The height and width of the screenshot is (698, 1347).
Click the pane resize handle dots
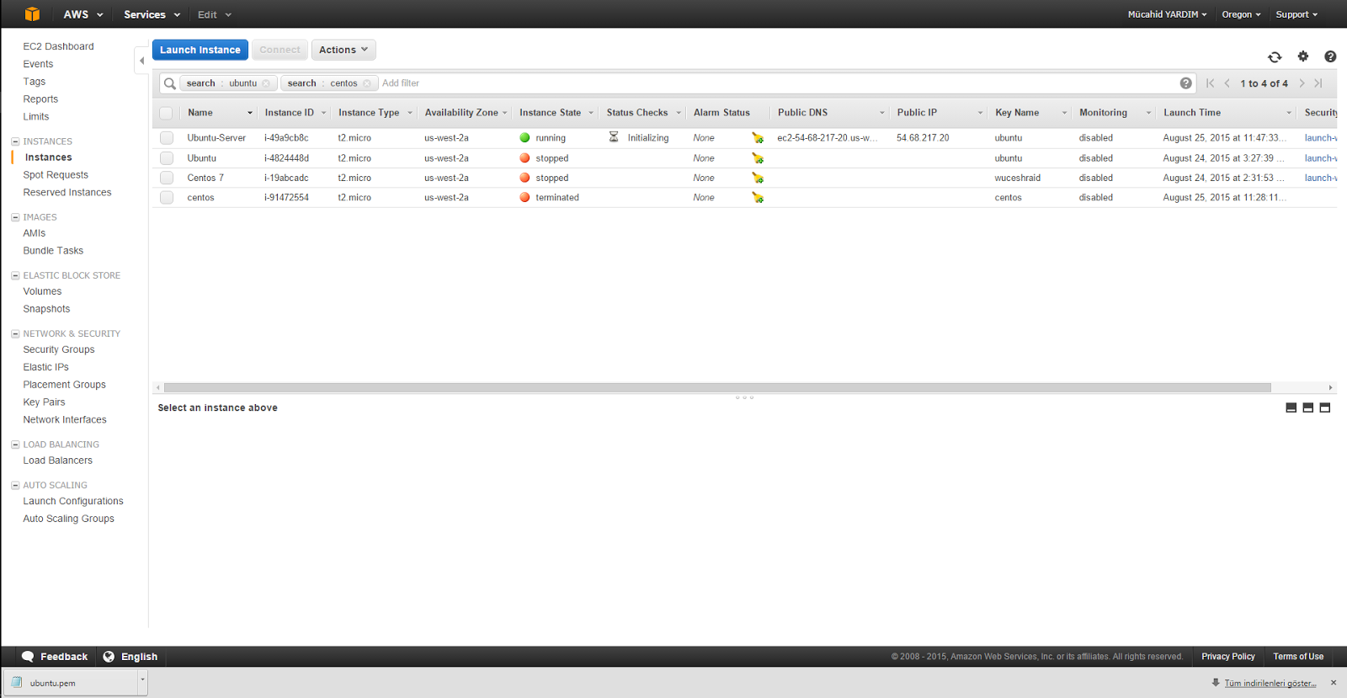tap(744, 397)
